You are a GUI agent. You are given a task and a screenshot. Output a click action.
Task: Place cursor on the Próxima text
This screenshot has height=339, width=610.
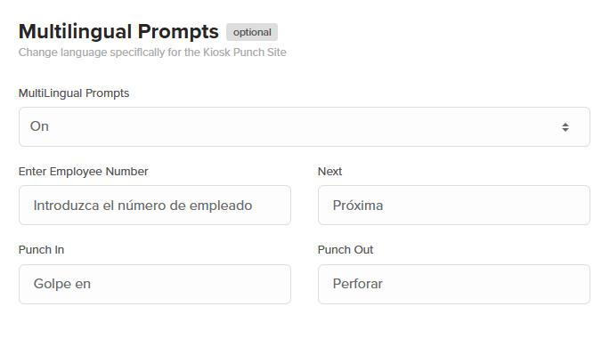pyautogui.click(x=358, y=206)
